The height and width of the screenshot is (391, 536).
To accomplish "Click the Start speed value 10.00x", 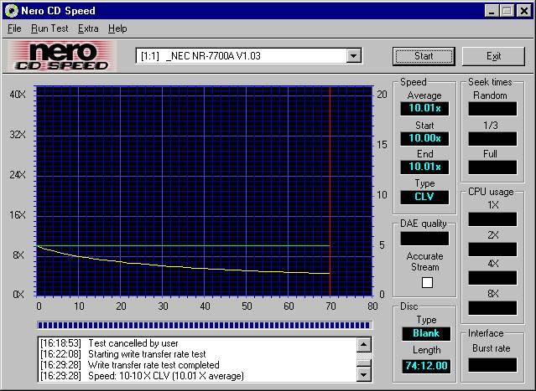I will click(x=424, y=138).
